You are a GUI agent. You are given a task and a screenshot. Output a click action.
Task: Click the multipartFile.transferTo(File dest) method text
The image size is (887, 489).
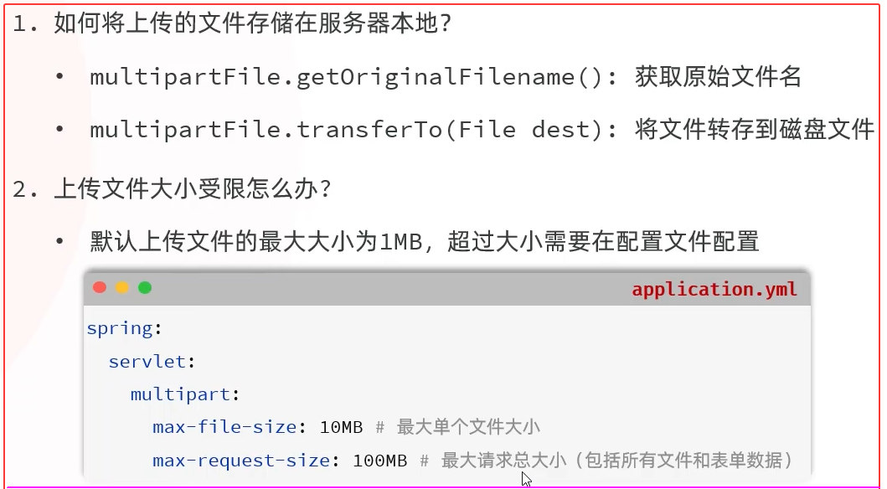[x=354, y=130]
